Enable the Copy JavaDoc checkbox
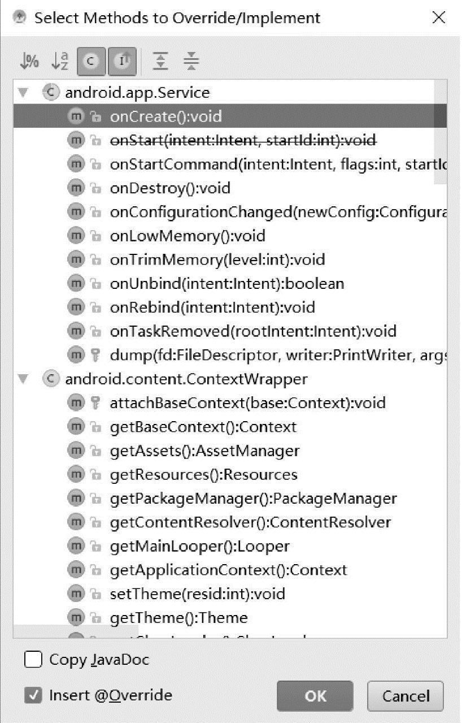Image resolution: width=462 pixels, height=723 pixels. pos(33,660)
